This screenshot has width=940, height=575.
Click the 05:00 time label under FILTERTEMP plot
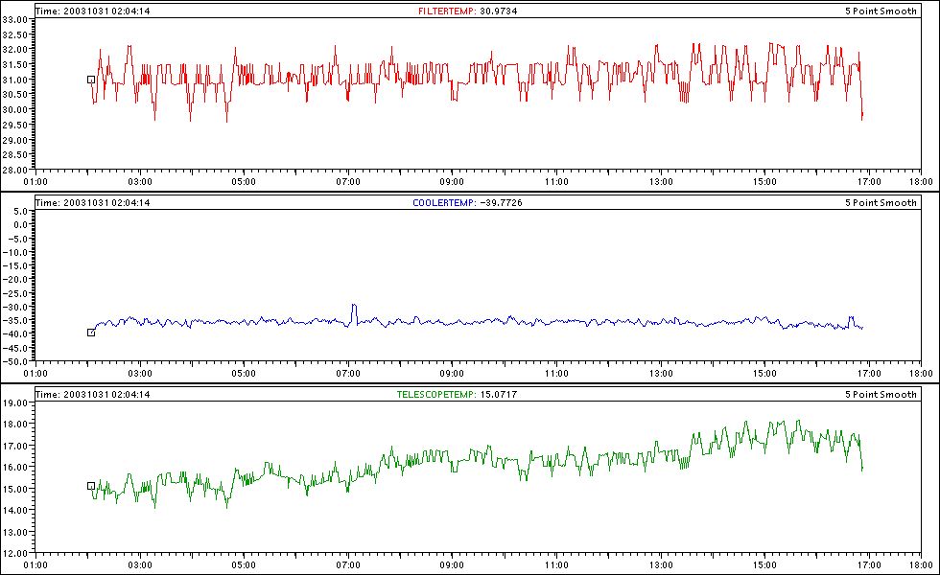pos(244,181)
